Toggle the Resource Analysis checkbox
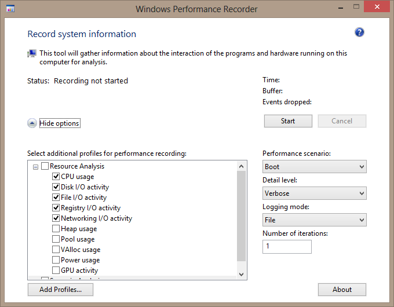This screenshot has width=394, height=307. pyautogui.click(x=45, y=166)
